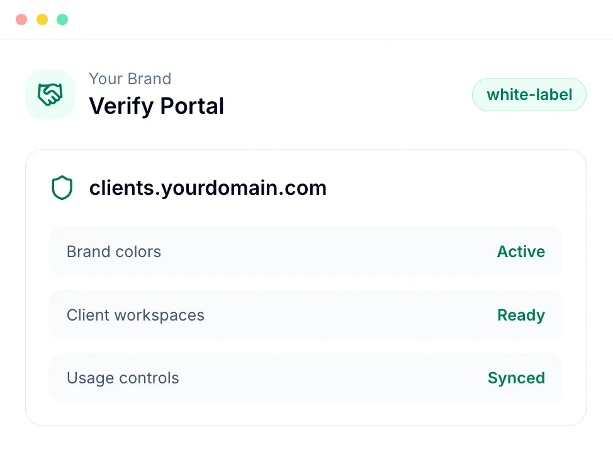Toggle the Usage controls Synced status
613x450 pixels.
pyautogui.click(x=516, y=378)
